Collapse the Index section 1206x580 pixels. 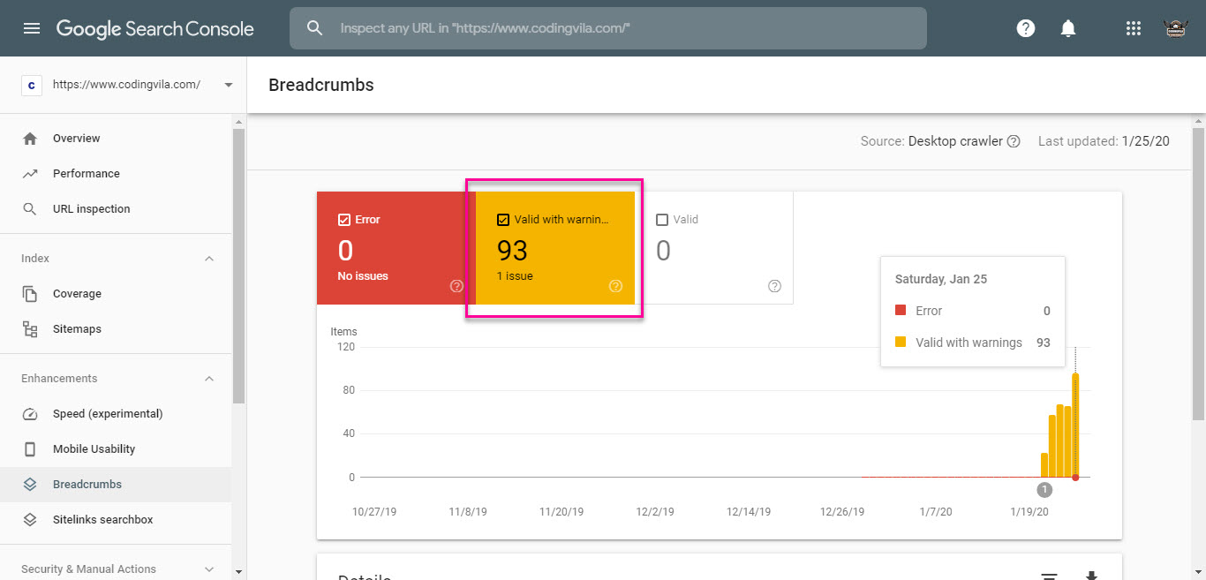[x=209, y=259]
